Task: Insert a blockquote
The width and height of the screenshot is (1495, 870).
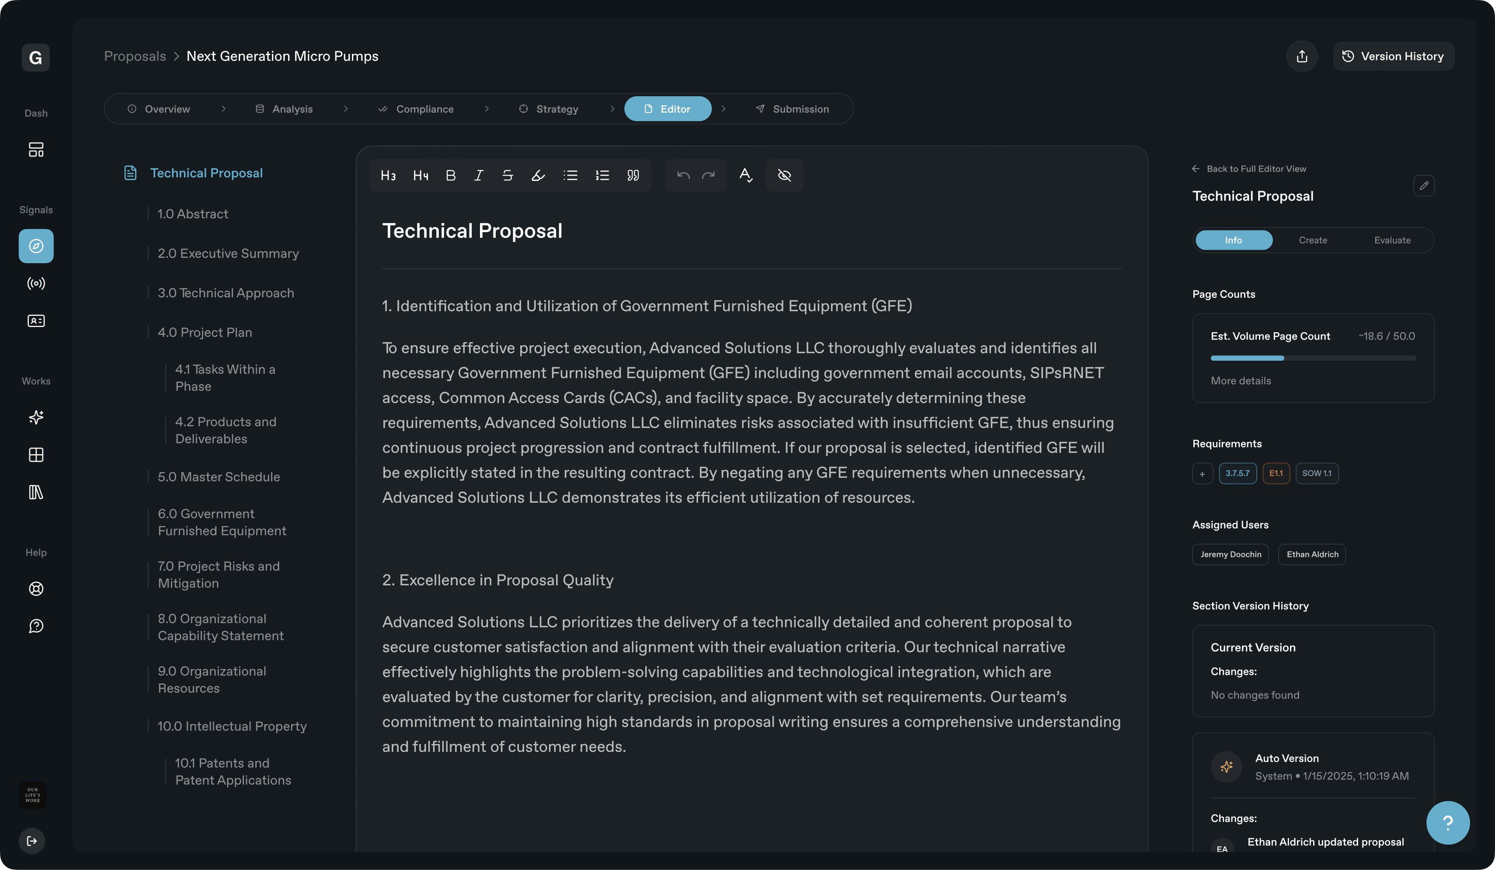Action: coord(633,175)
